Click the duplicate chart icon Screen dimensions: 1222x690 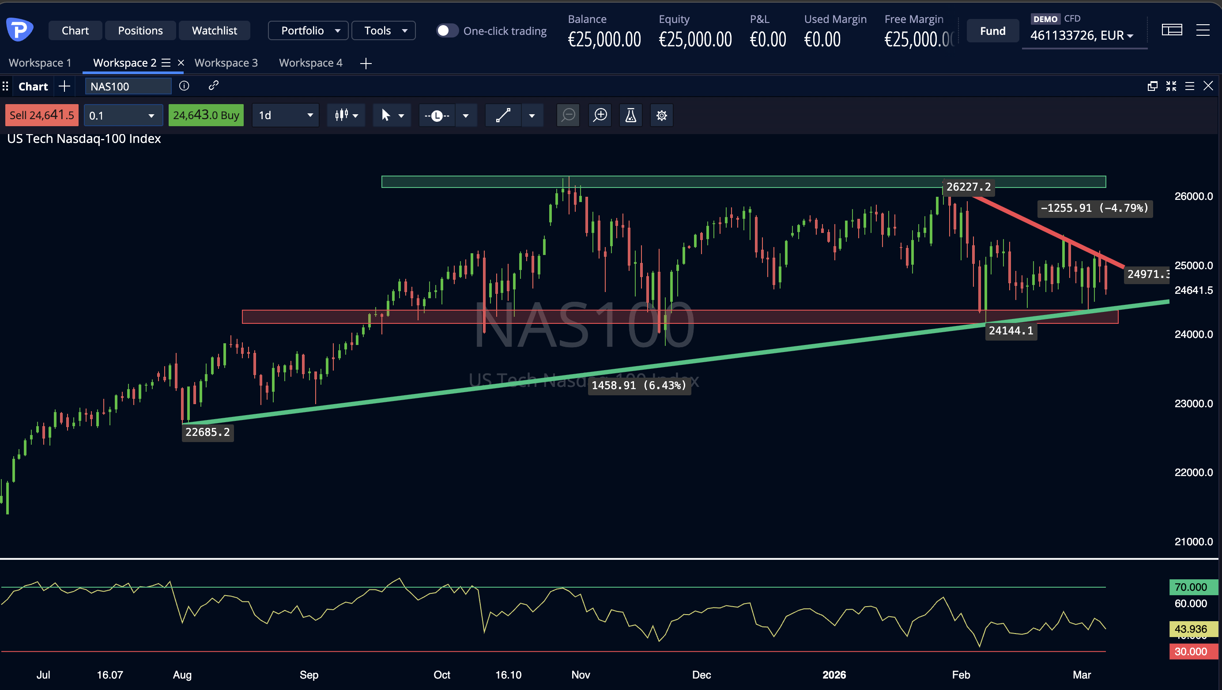1152,86
